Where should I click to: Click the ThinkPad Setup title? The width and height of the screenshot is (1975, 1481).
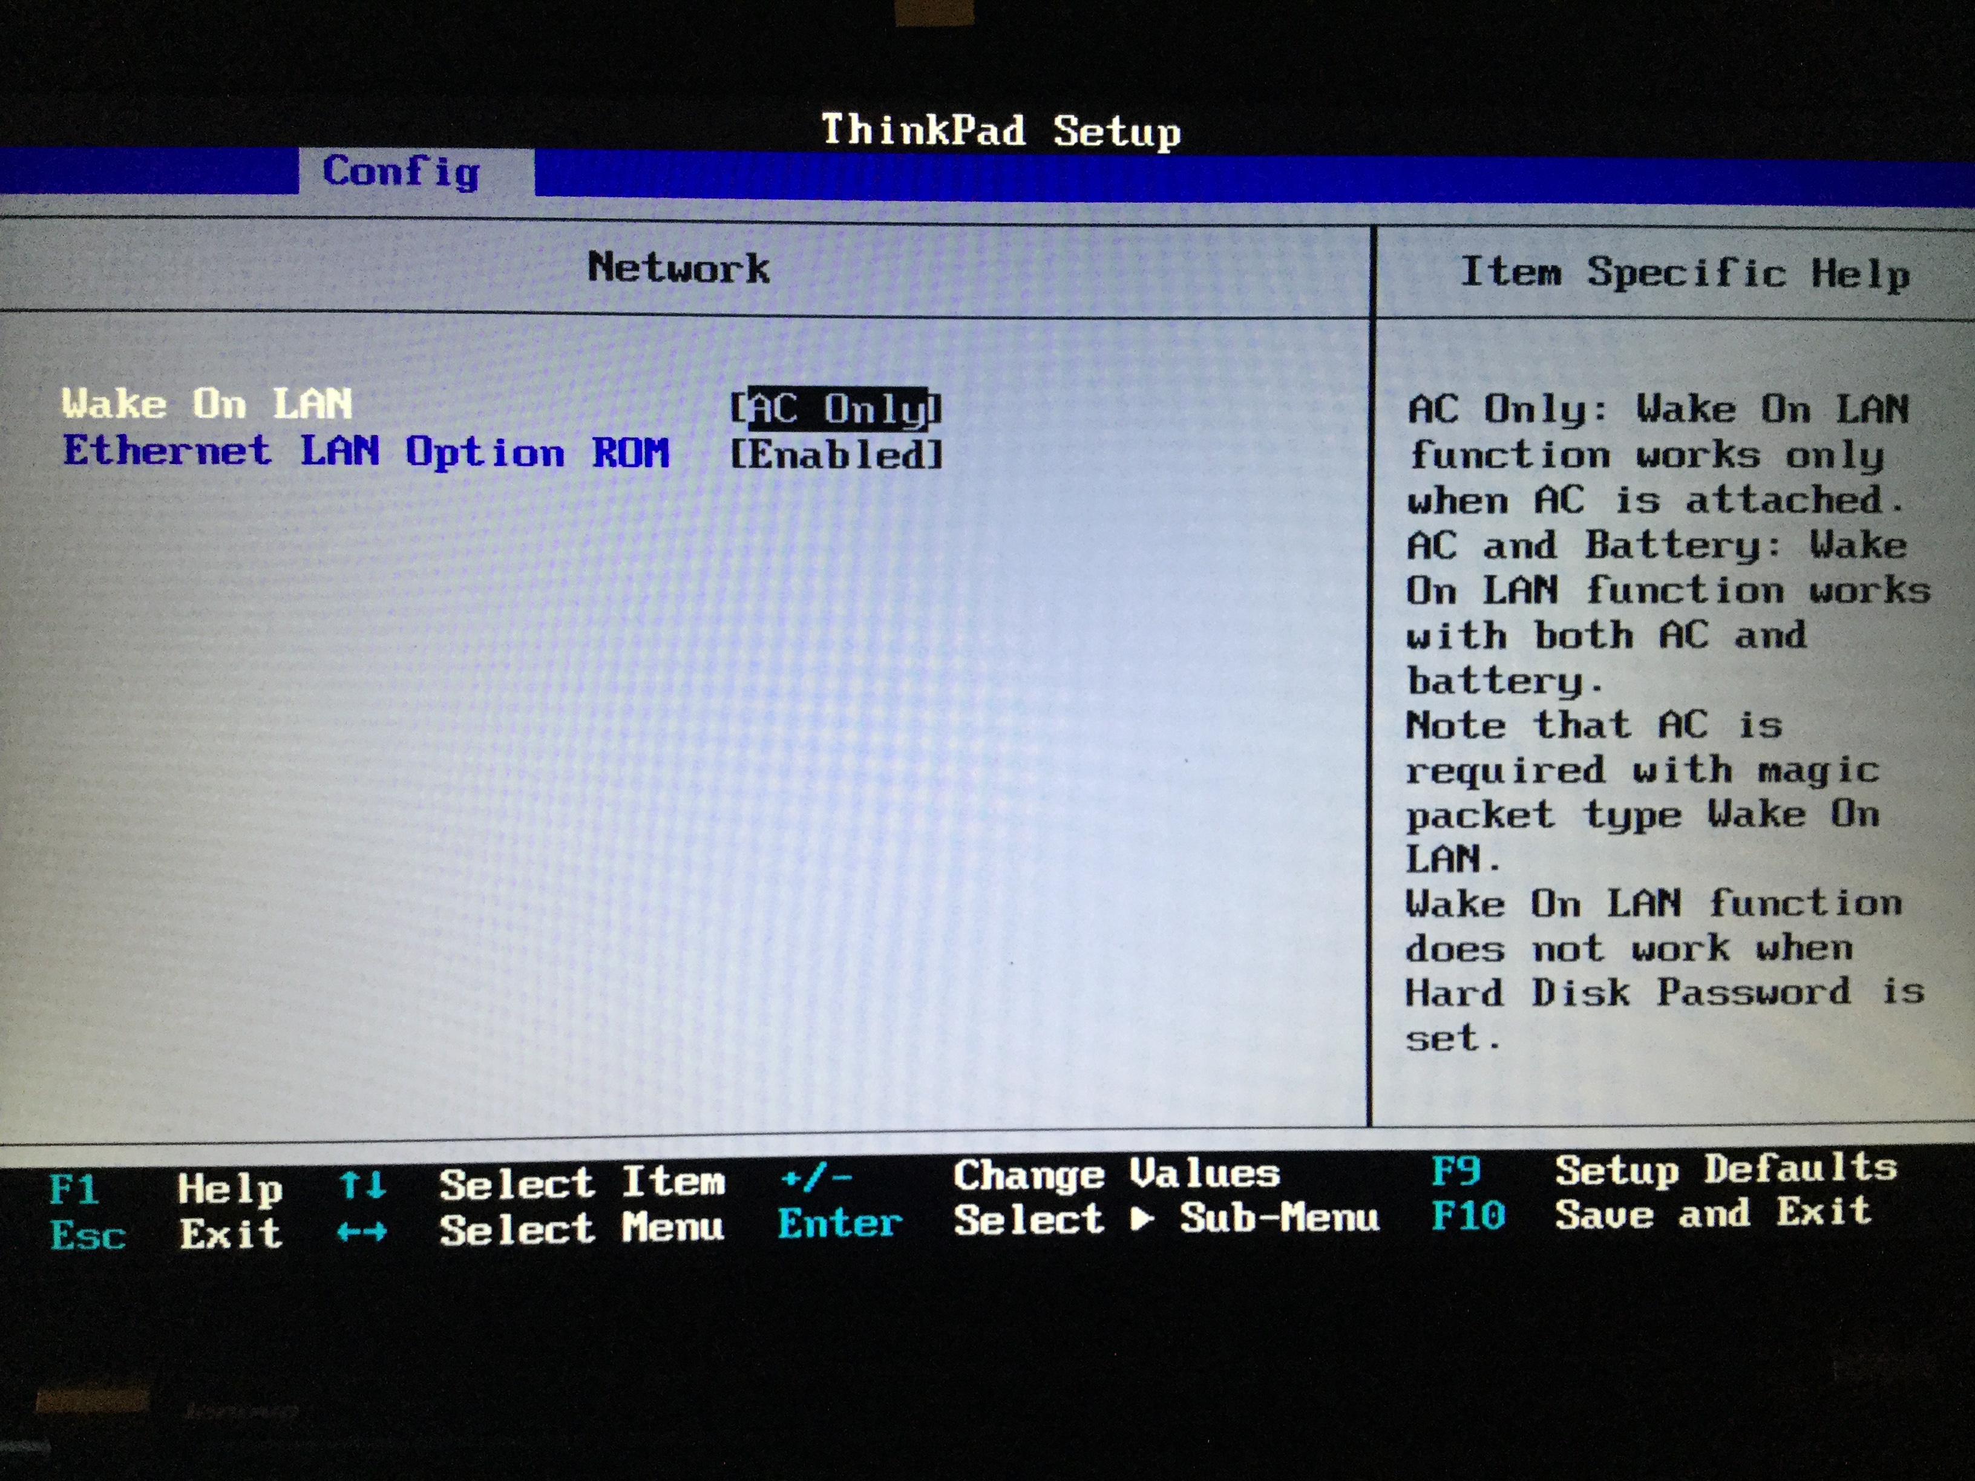[1000, 131]
